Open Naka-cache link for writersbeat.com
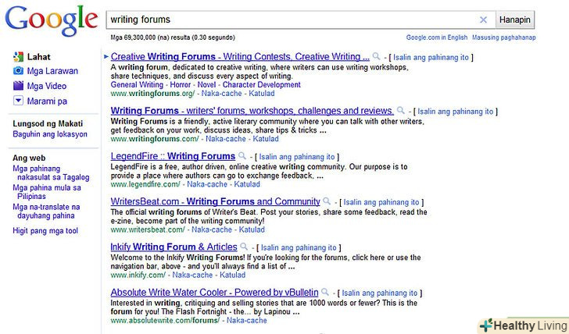Viewport: 569px width, 334px height. 211,229
